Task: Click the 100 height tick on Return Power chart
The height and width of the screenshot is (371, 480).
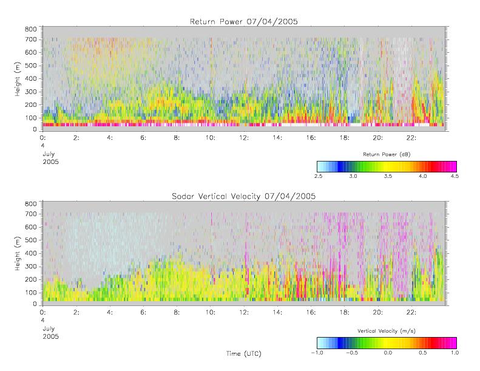Action: click(30, 118)
